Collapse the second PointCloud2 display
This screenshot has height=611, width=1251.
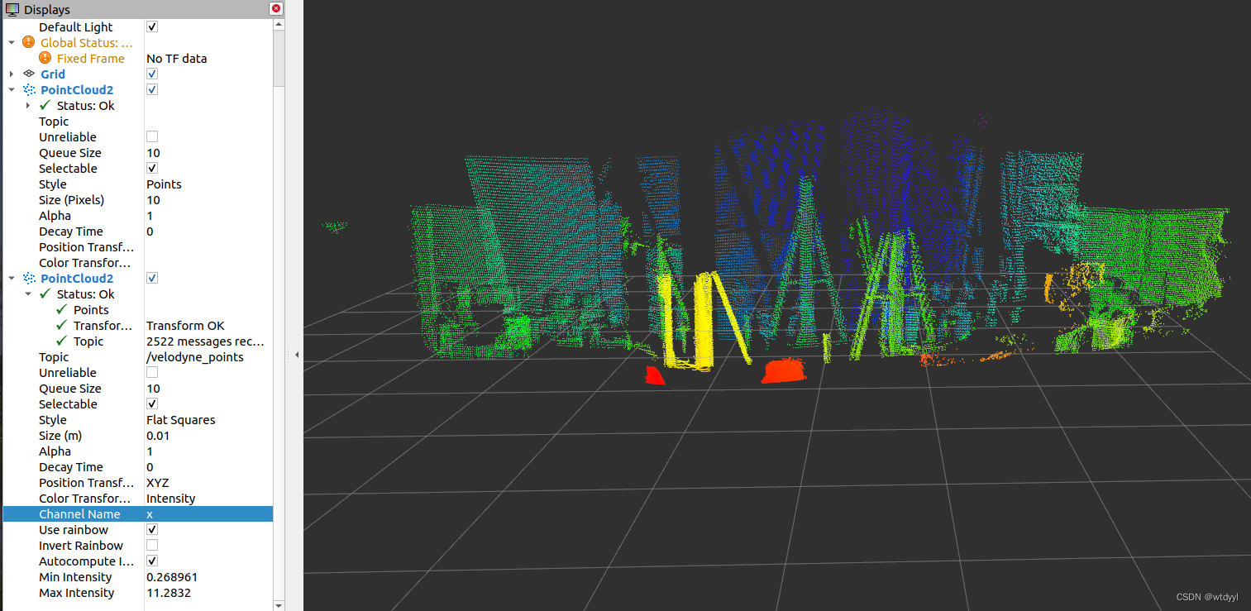(12, 278)
